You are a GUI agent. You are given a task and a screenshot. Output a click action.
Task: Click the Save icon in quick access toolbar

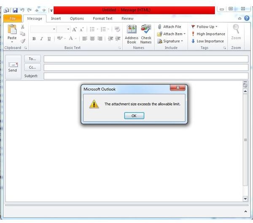click(15, 10)
